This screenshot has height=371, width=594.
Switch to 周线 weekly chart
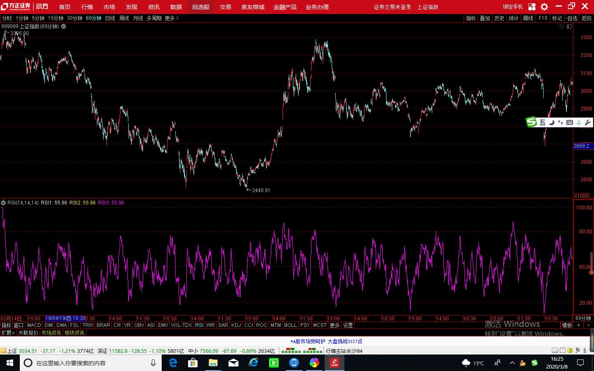[124, 18]
